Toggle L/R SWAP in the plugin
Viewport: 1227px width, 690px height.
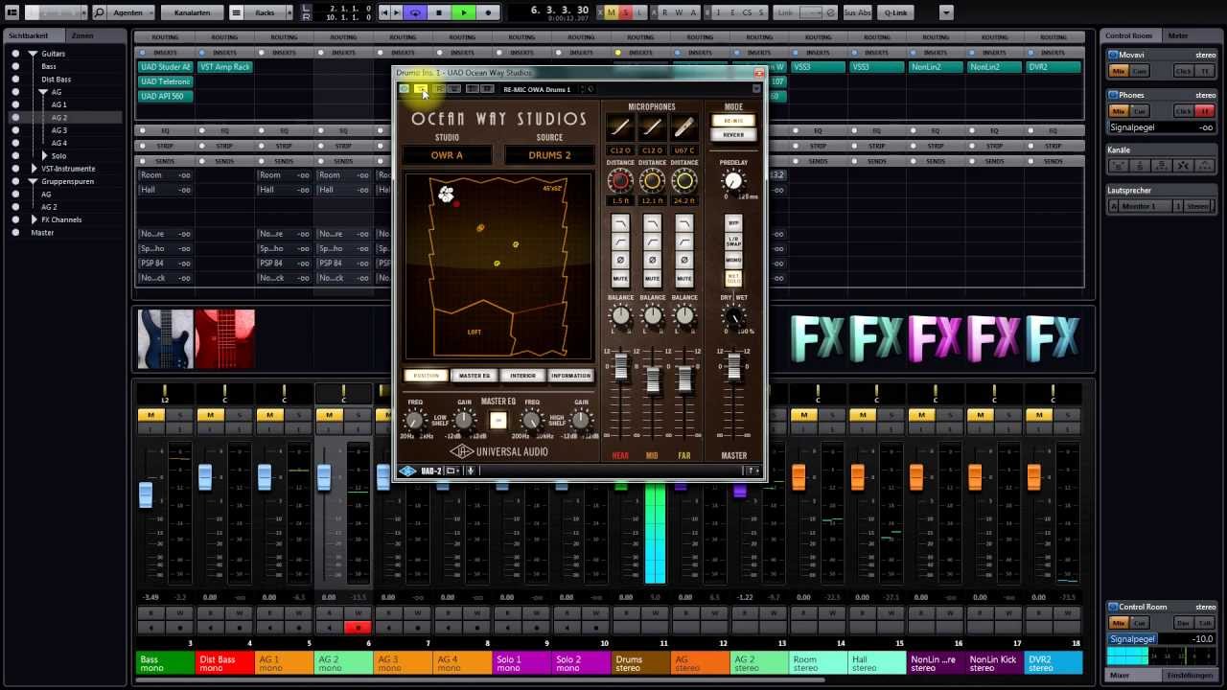733,241
